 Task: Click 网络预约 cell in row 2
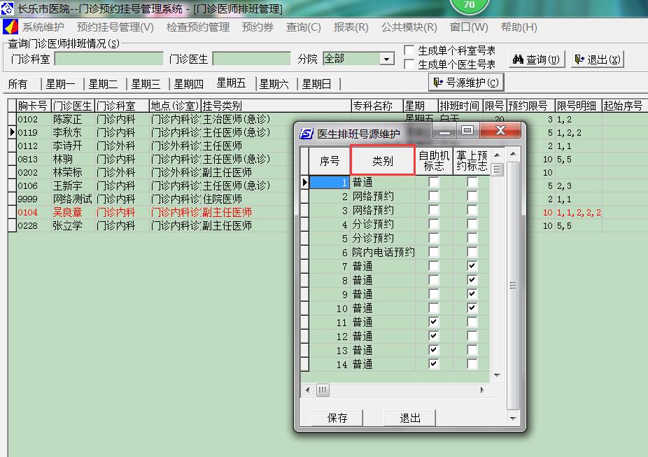[x=383, y=196]
